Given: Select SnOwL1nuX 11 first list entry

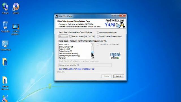Looking at the screenshot, I should 64,44.
